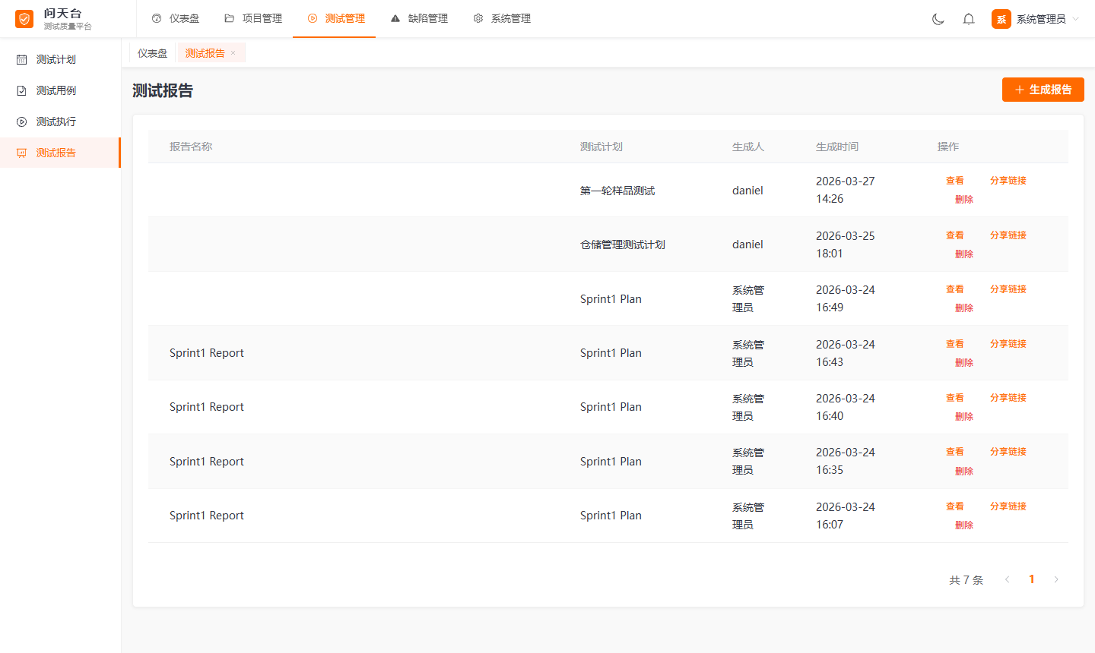Viewport: 1095px width, 653px height.
Task: Delete the Sprint1 Report from 16:40
Action: click(964, 416)
